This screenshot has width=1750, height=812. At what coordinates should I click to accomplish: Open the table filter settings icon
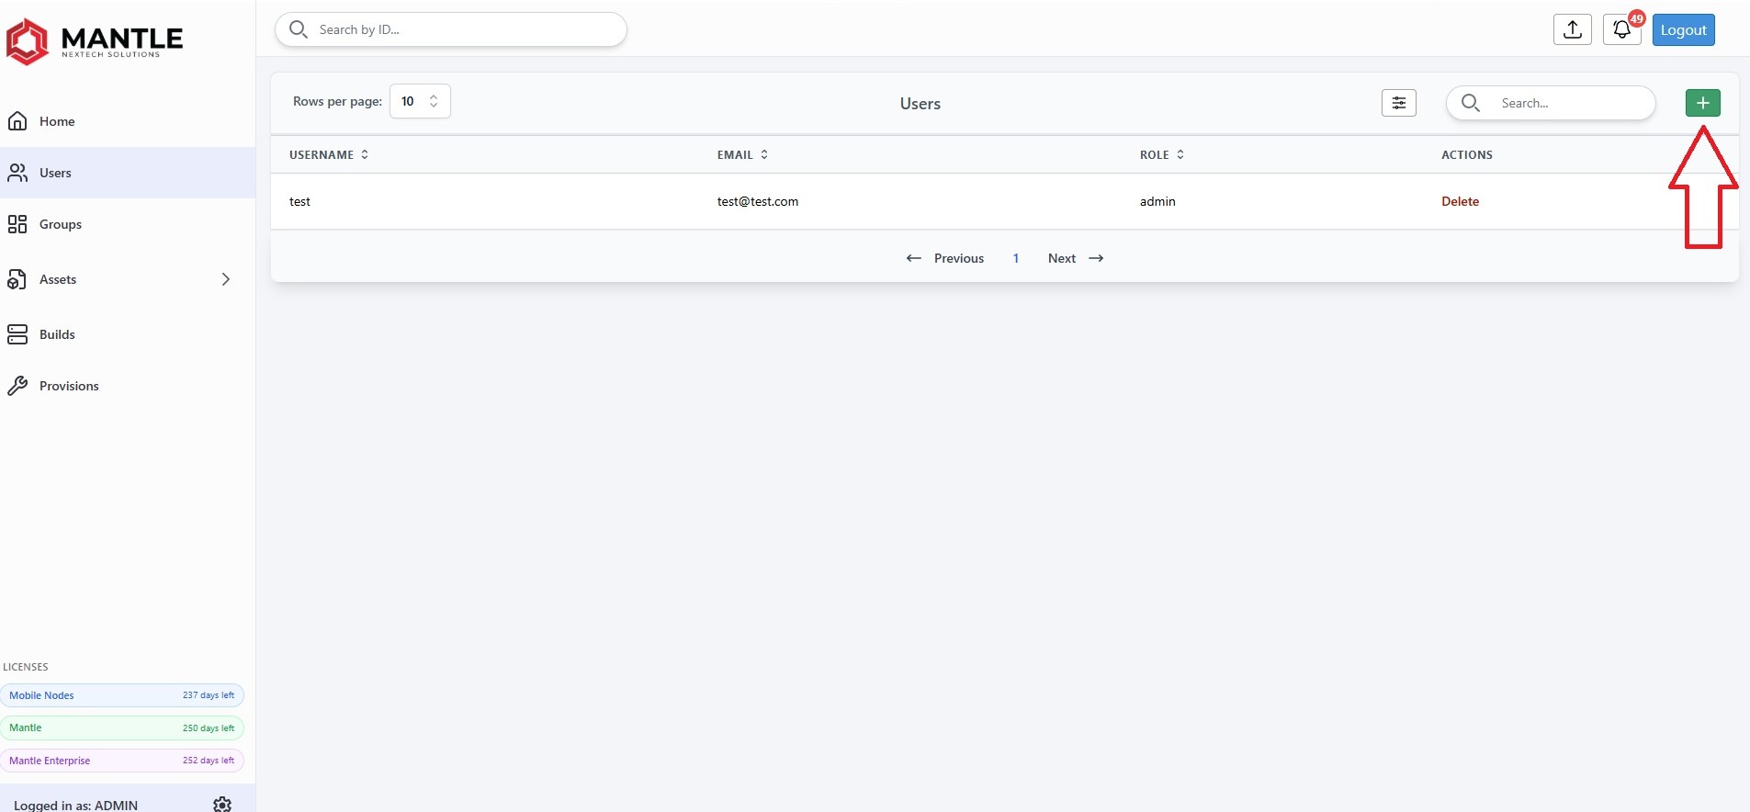[1399, 103]
